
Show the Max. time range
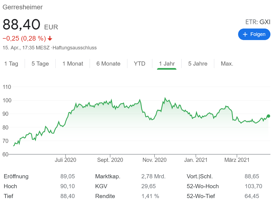tap(227, 64)
